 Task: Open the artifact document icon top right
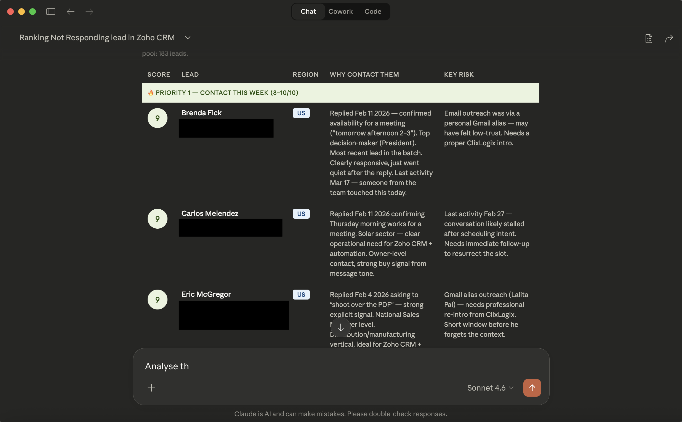tap(649, 39)
